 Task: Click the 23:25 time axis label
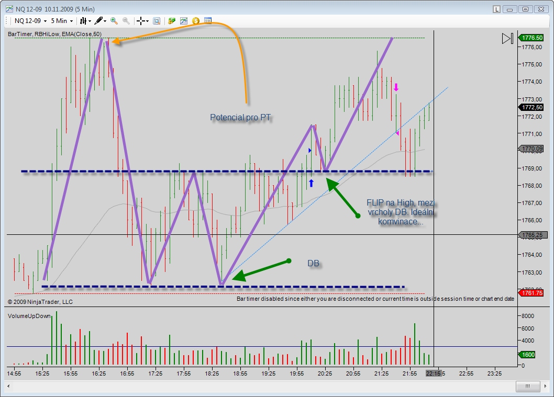[494, 373]
